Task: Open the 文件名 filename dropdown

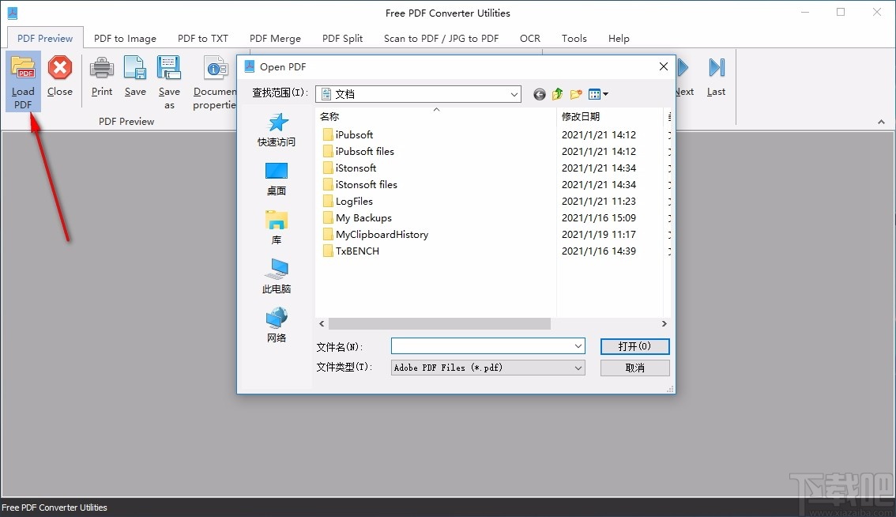Action: coord(578,345)
